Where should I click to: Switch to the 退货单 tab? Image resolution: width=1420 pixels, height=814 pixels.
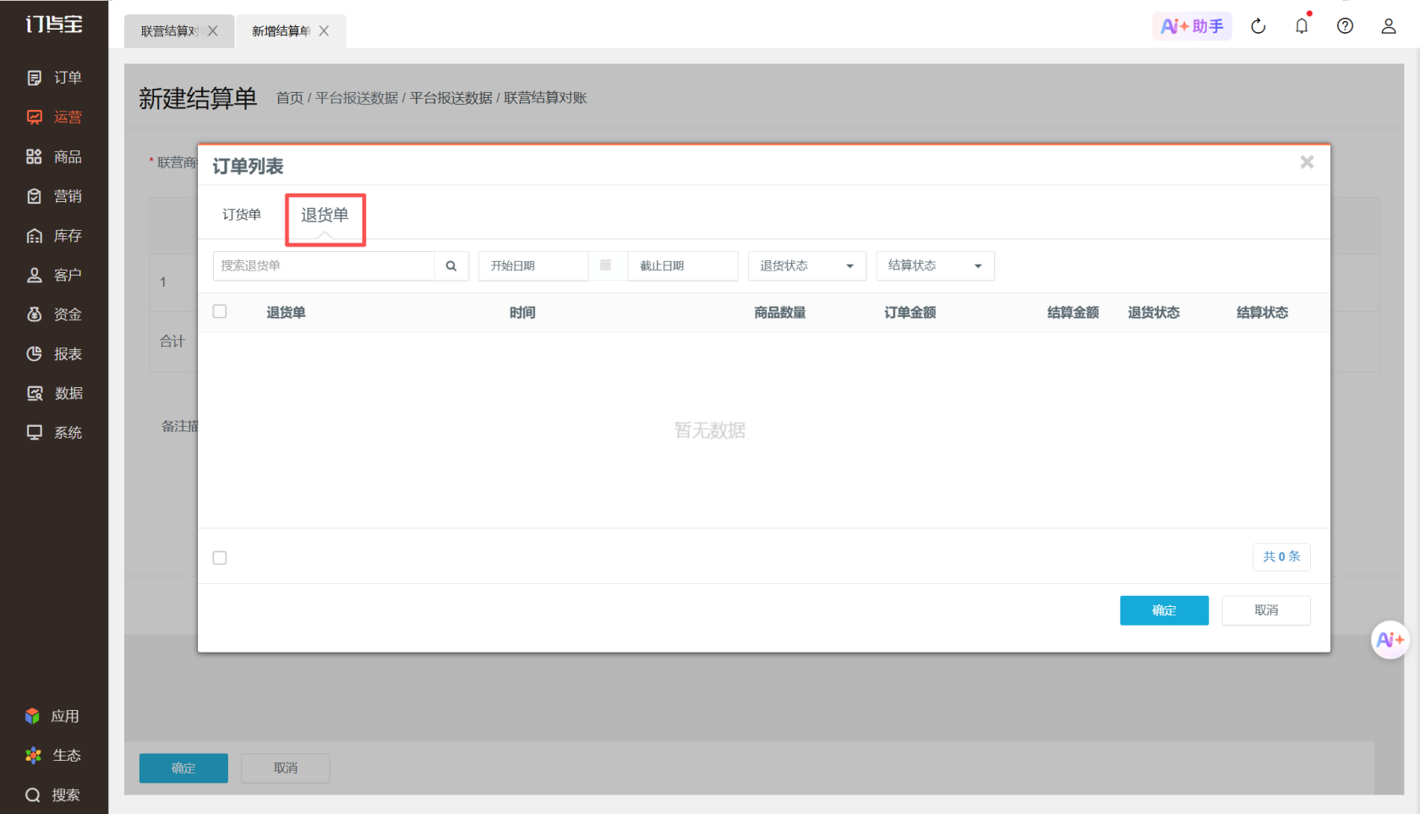pyautogui.click(x=325, y=215)
